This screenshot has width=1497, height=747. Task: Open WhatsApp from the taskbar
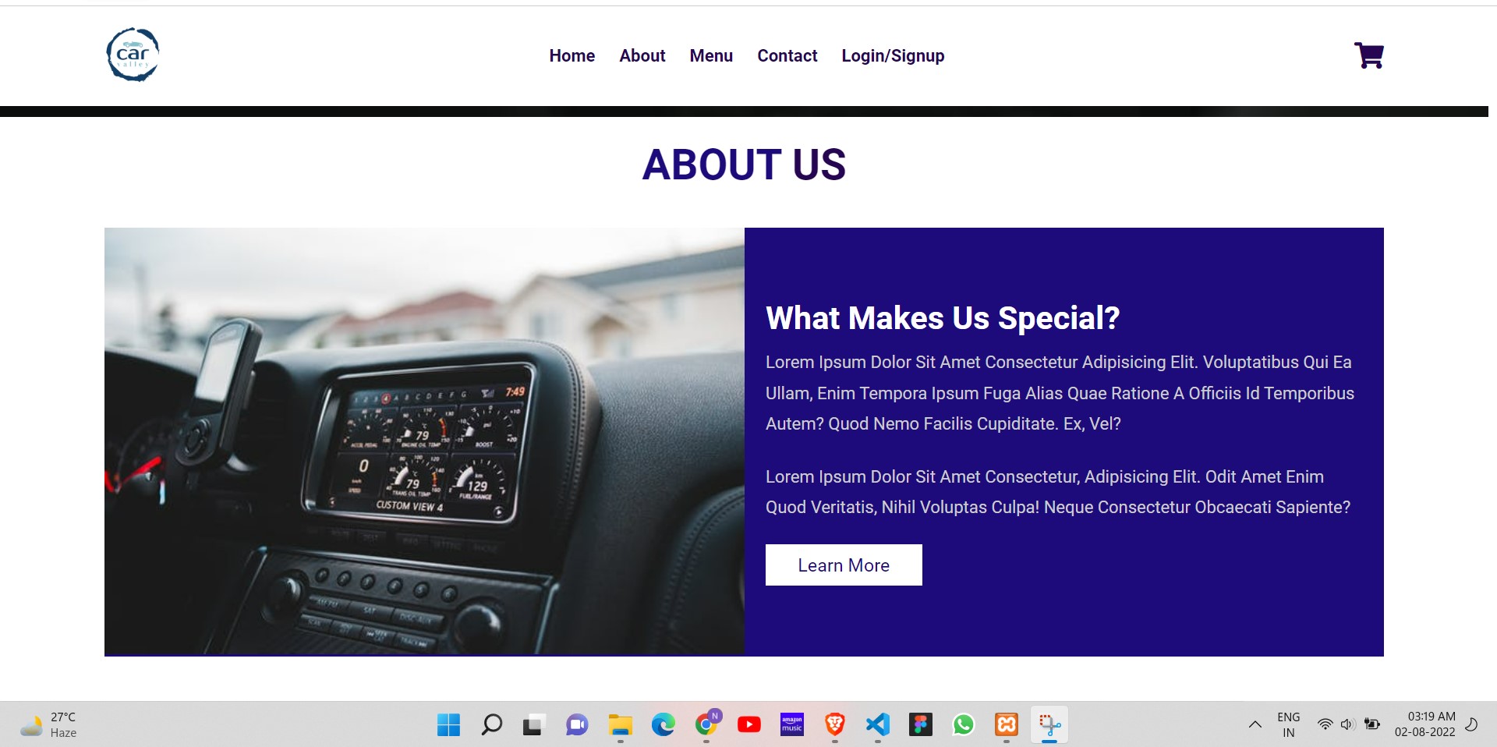[963, 725]
